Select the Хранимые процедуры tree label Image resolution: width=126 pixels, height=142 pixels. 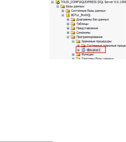(x=97, y=41)
